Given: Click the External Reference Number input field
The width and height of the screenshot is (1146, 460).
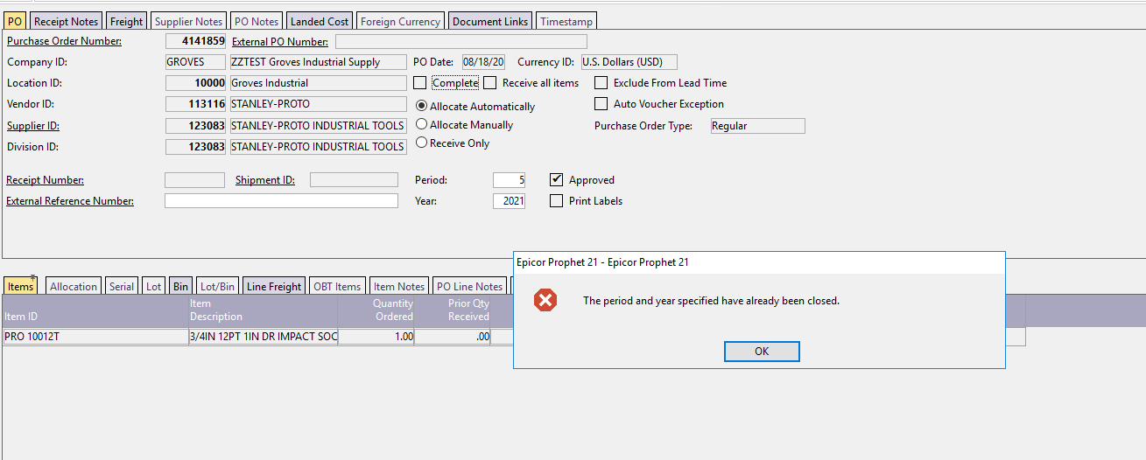Looking at the screenshot, I should pyautogui.click(x=281, y=201).
